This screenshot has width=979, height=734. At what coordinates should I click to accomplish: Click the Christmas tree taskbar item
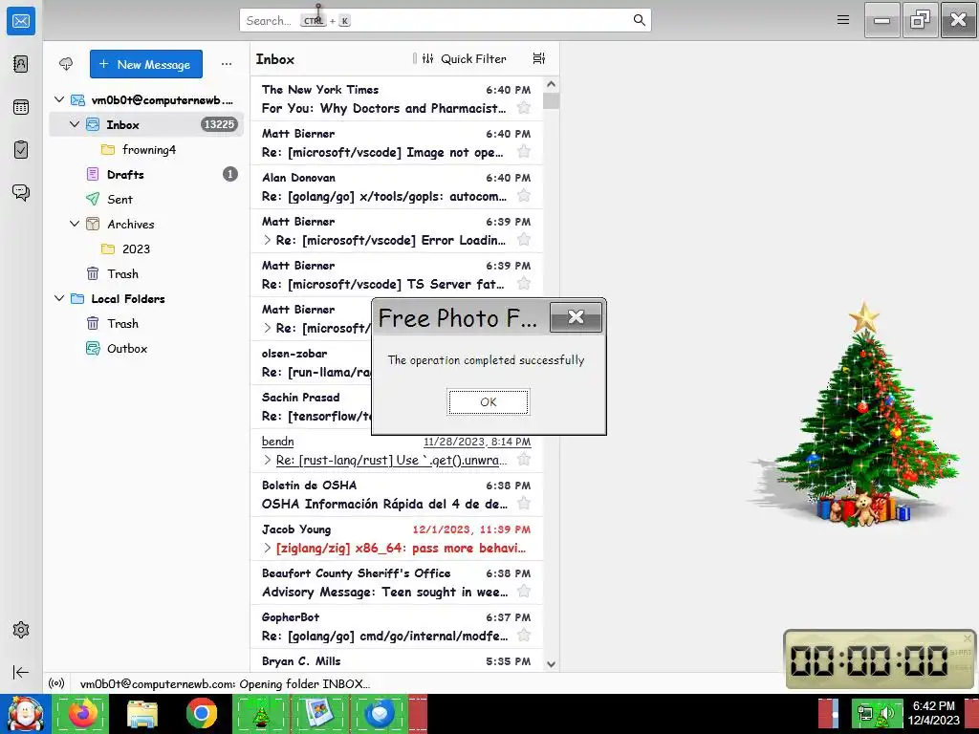click(261, 713)
